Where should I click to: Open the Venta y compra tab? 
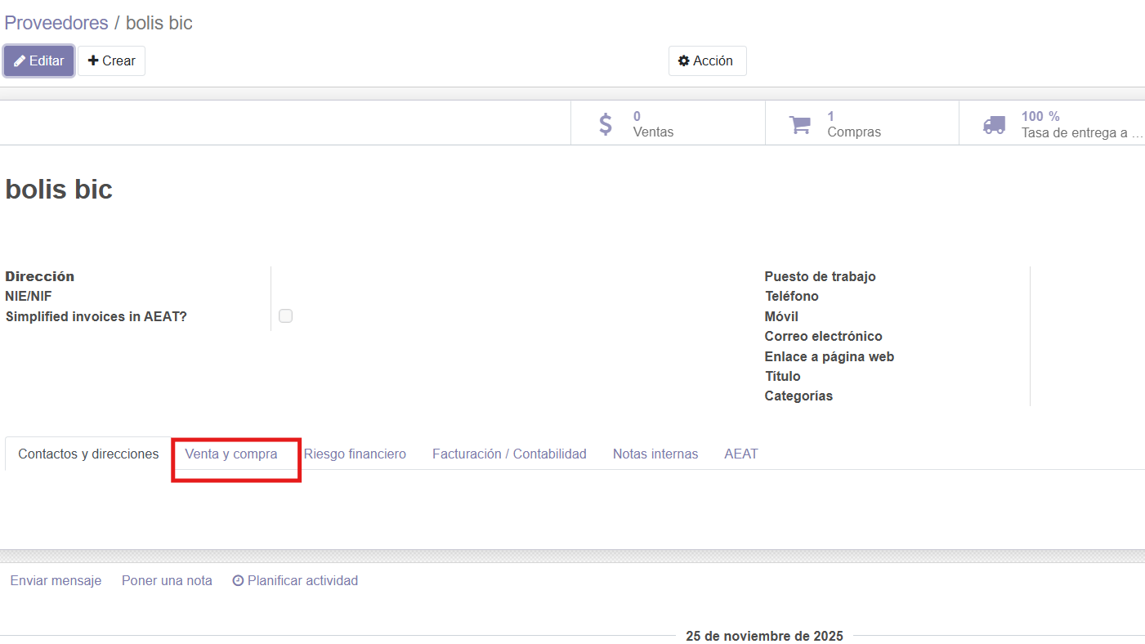click(231, 454)
